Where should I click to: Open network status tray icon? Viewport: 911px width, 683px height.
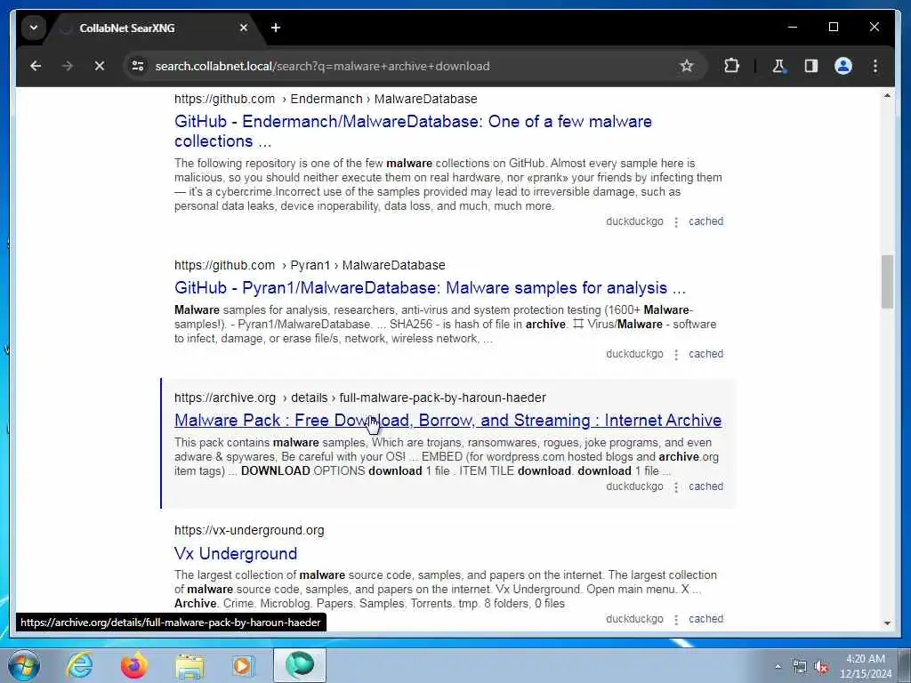[800, 666]
